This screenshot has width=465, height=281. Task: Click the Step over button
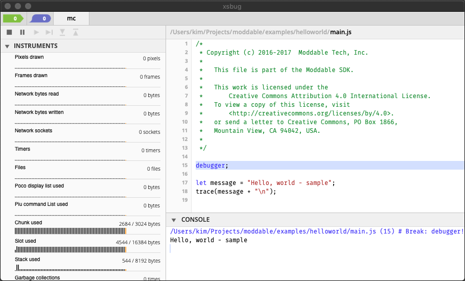point(49,32)
